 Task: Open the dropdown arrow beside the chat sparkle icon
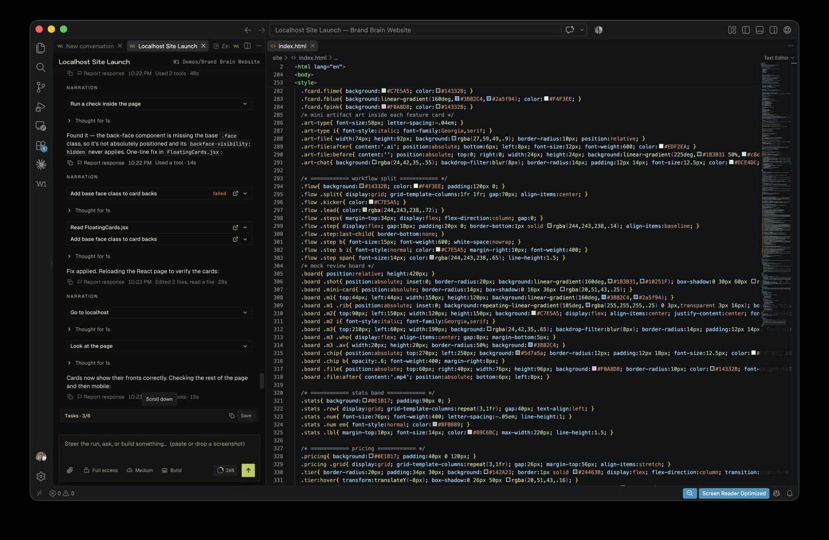tap(582, 30)
